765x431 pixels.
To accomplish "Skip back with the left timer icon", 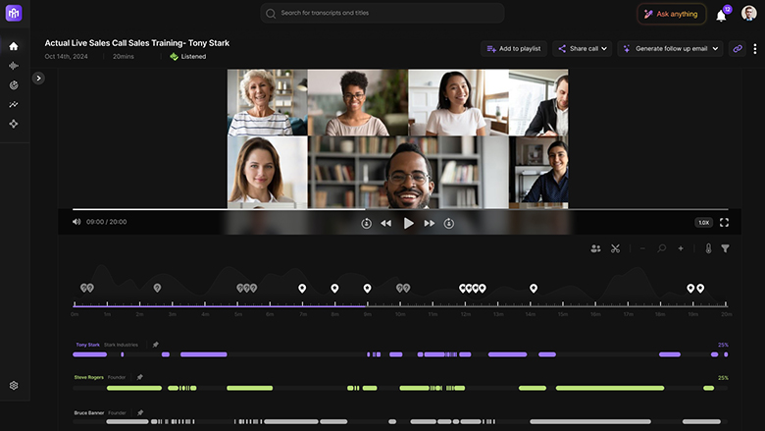I will (367, 224).
